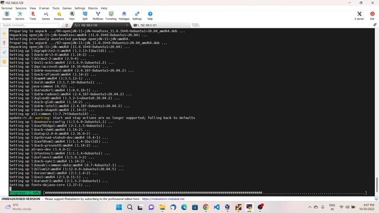Open the View menu
This screenshot has width=379, height=213.
[33, 8]
